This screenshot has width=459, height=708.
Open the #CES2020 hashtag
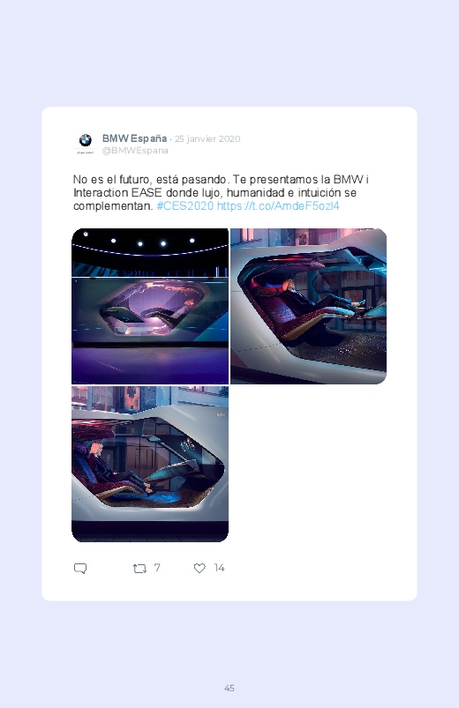(x=185, y=206)
